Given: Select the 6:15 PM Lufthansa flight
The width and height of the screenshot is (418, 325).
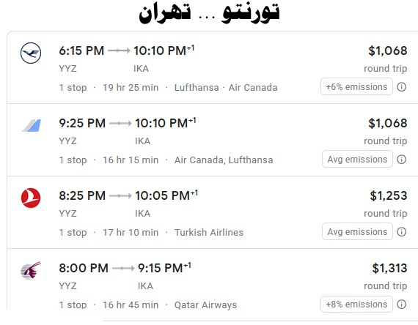Looking at the screenshot, I should point(213,67).
